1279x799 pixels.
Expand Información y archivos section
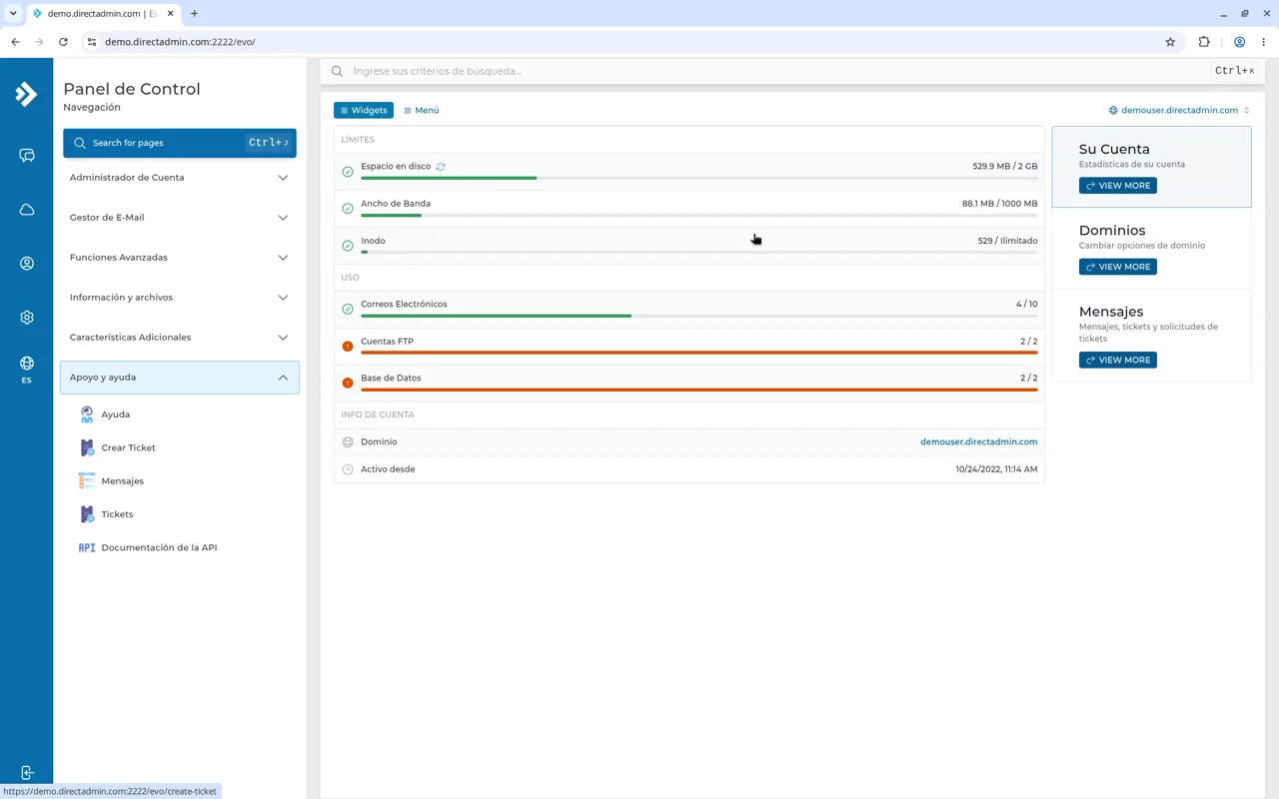180,298
